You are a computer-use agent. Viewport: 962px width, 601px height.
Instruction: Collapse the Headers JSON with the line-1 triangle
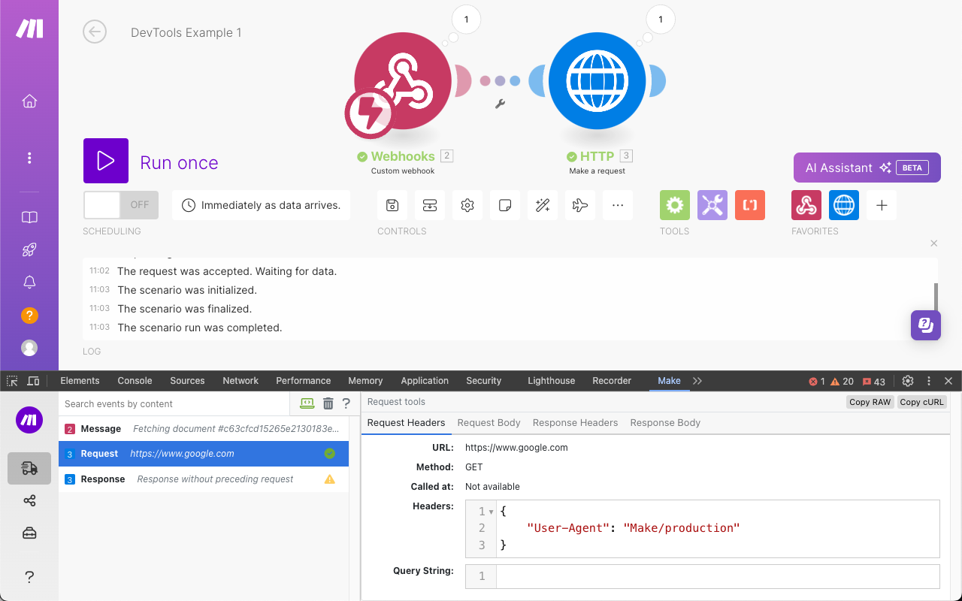coord(489,511)
